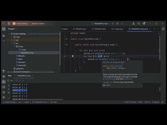Select IfElseEx class in project tree
Viewport: 167px width, 125px height.
[x=21, y=56]
